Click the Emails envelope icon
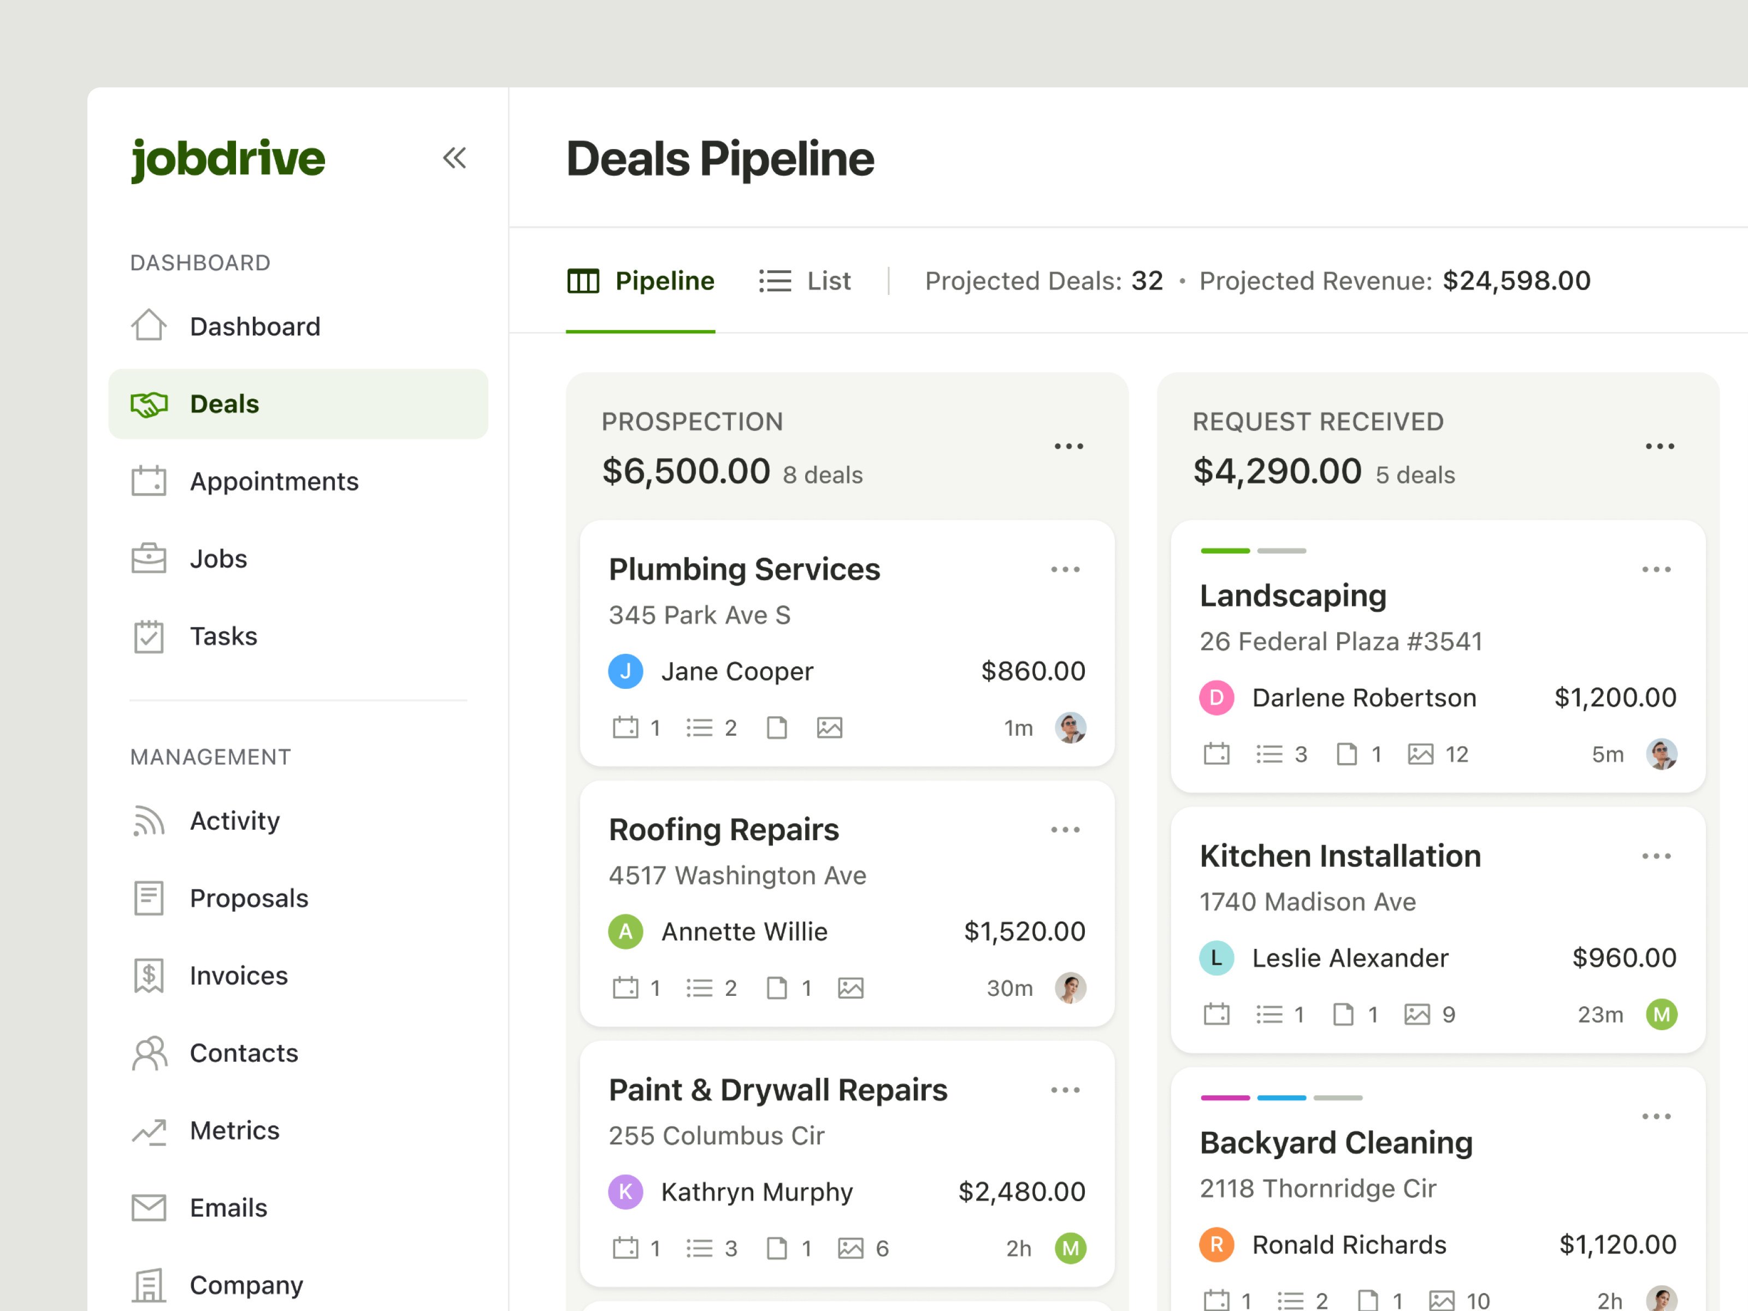 tap(149, 1208)
